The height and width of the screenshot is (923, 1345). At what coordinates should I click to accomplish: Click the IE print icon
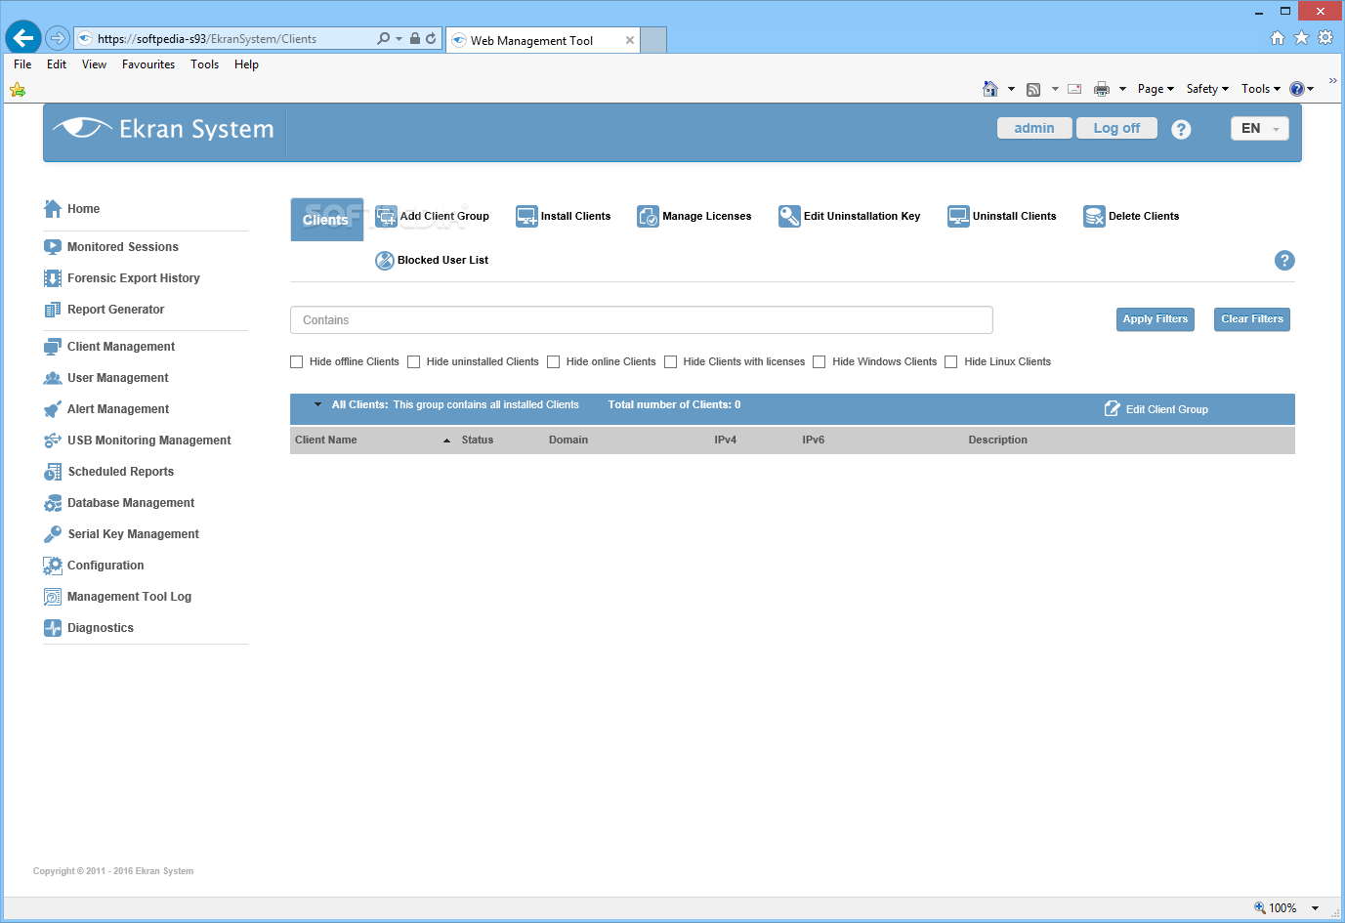[1102, 89]
